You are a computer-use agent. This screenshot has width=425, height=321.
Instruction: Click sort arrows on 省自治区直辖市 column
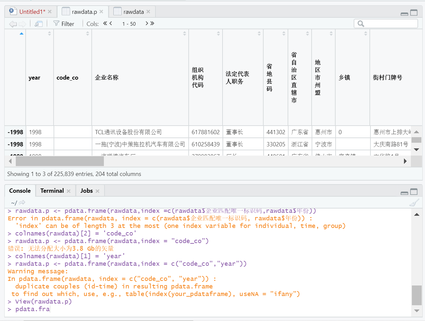[x=307, y=34]
